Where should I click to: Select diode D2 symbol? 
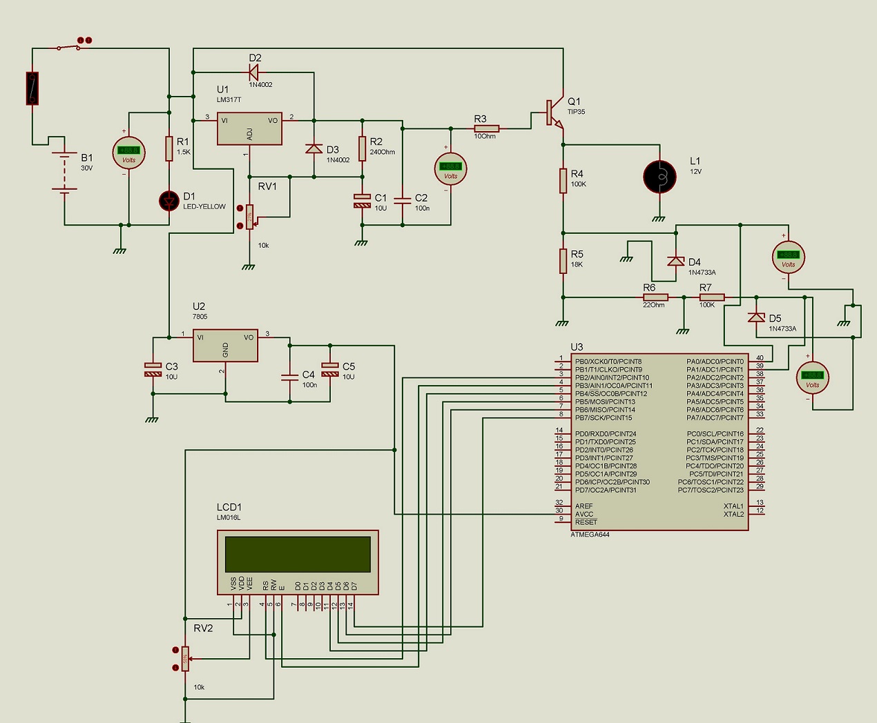tap(254, 72)
